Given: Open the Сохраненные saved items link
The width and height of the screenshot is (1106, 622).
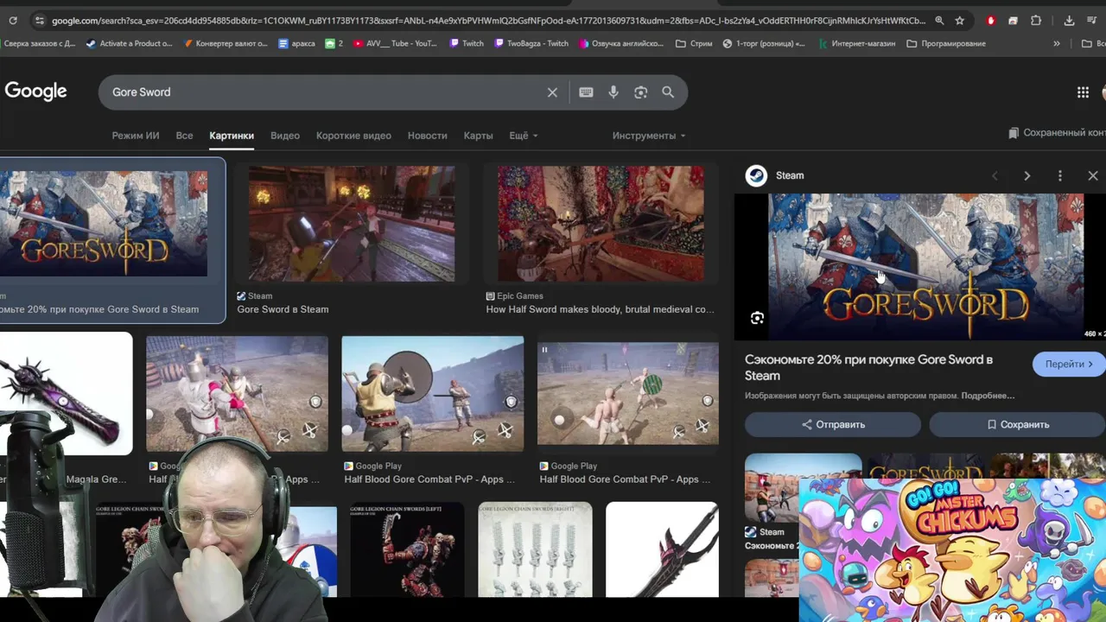Looking at the screenshot, I should click(1057, 133).
